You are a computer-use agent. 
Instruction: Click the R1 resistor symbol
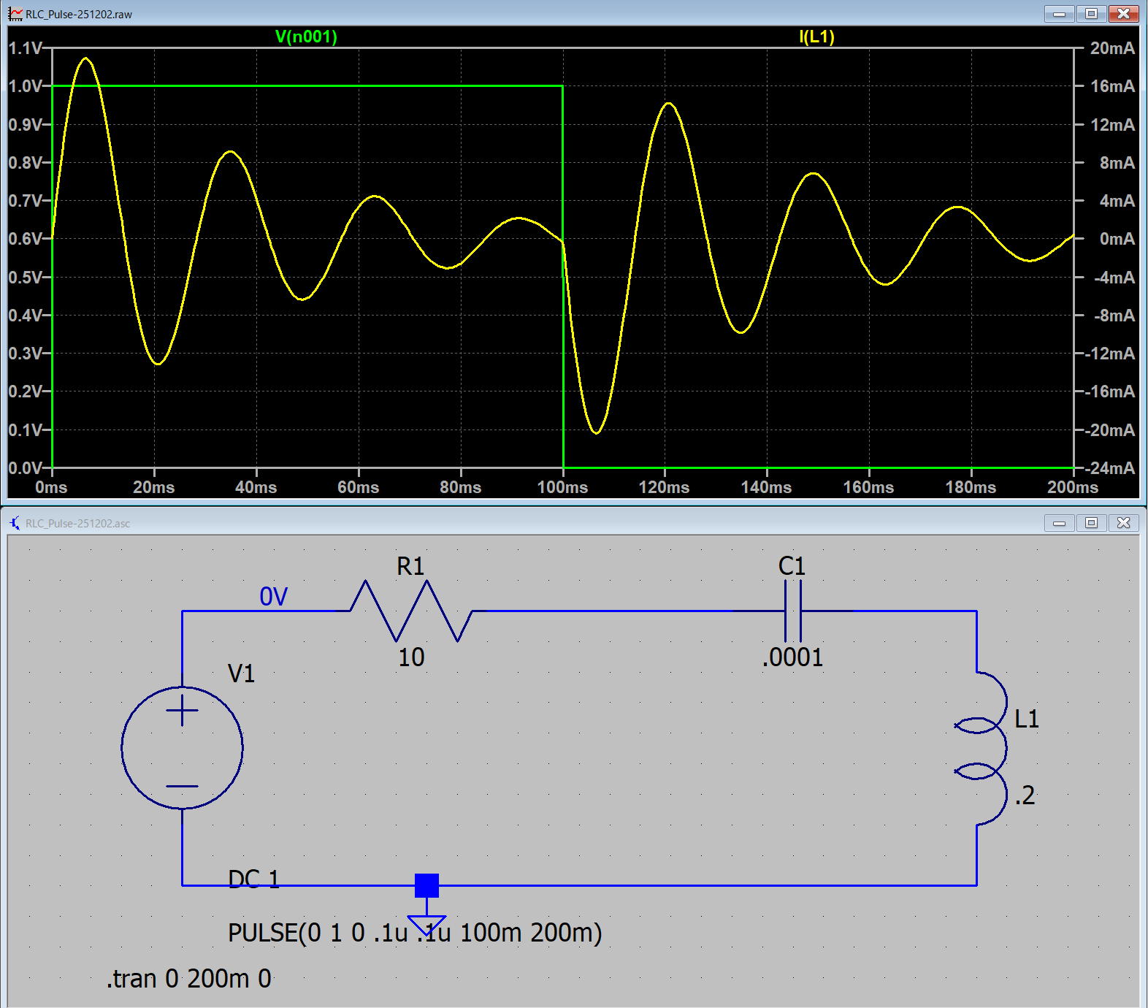click(411, 611)
